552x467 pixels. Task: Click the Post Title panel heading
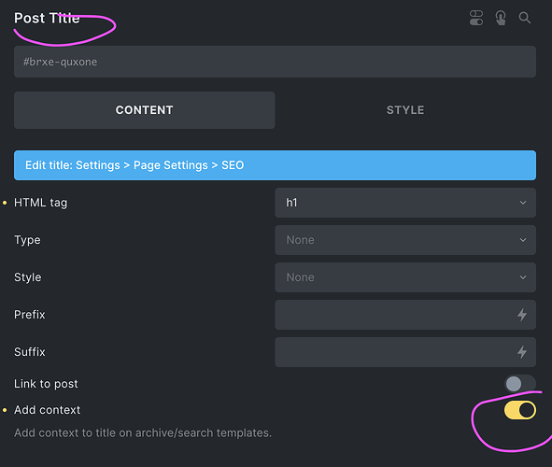coord(47,19)
